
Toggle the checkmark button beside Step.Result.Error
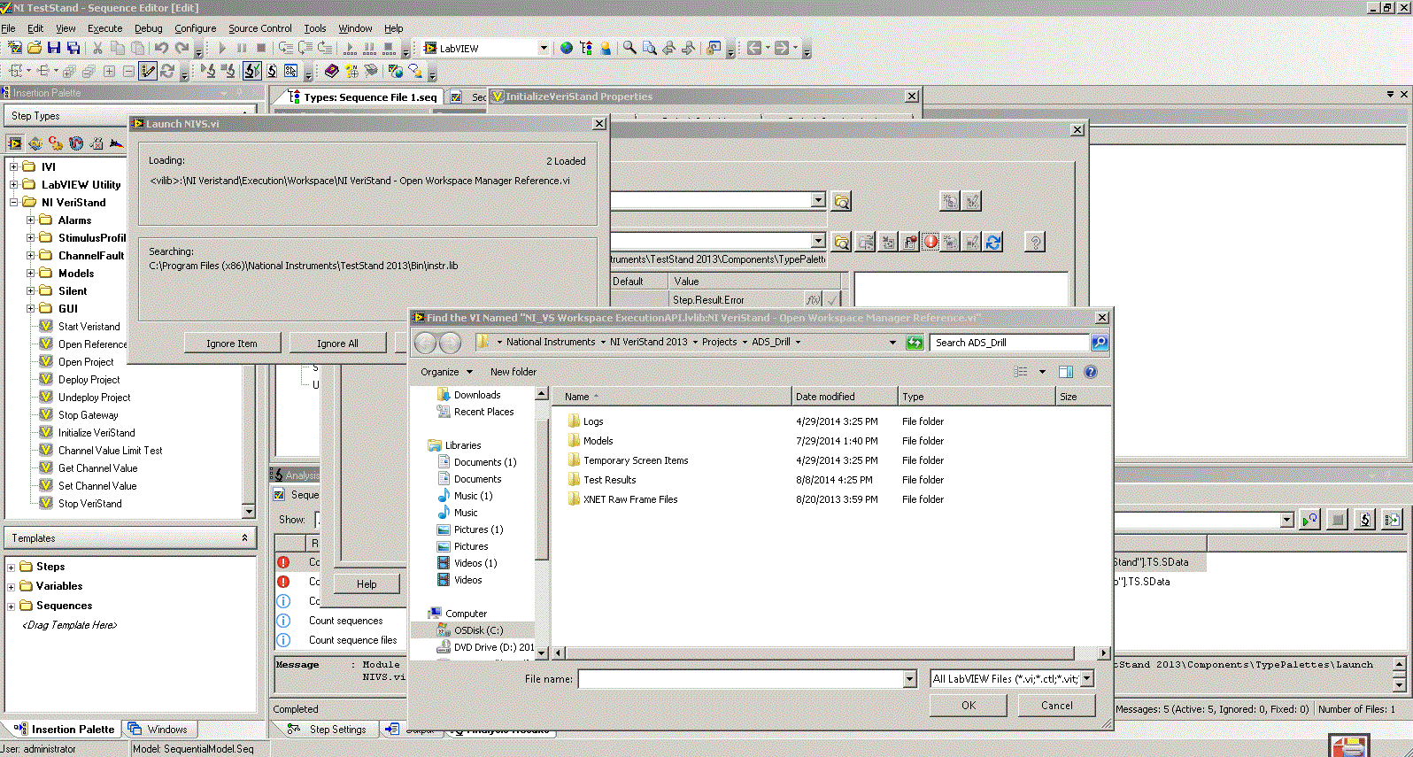point(832,300)
